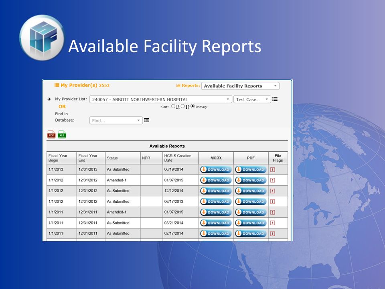This screenshot has width=385, height=289.
Task: Click the HCRIS Creation Date column header
Action: 180,158
